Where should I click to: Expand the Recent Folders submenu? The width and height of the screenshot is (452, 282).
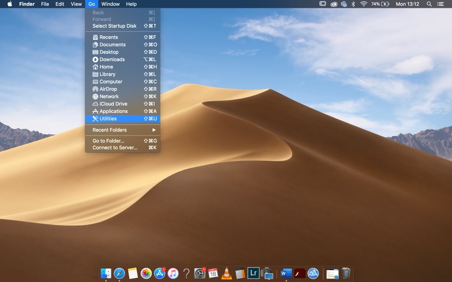(x=122, y=129)
